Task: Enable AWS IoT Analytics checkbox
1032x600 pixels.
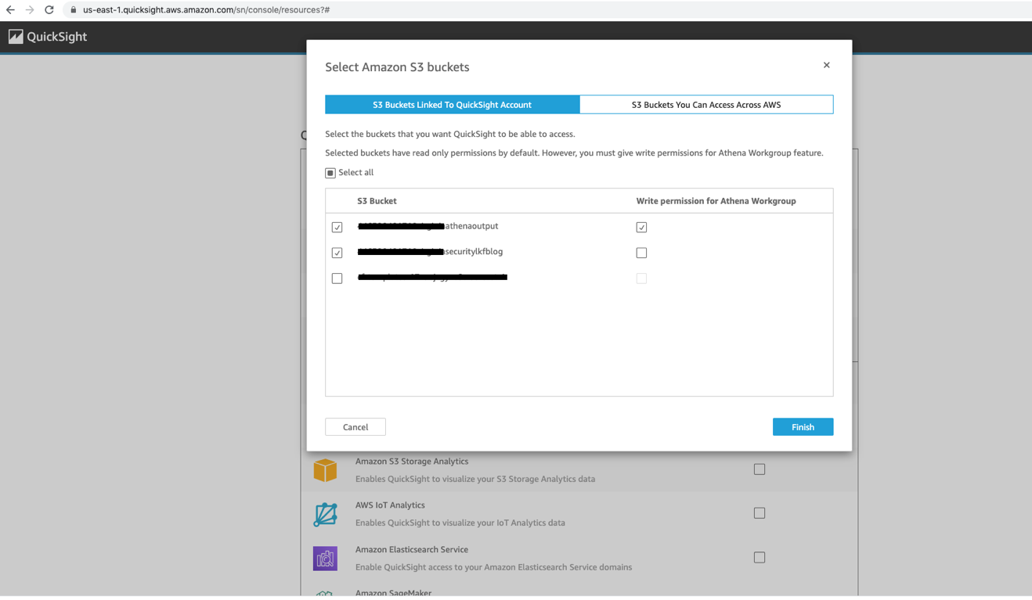Action: point(760,513)
